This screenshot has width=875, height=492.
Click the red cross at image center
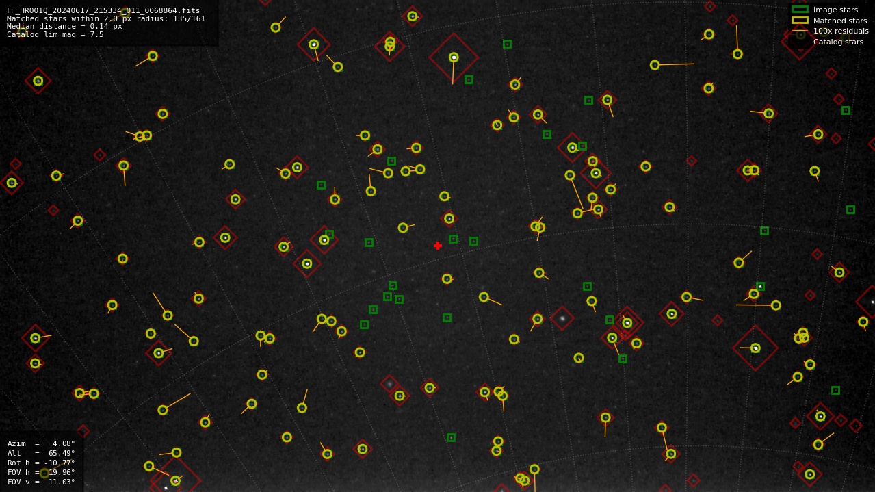click(438, 246)
